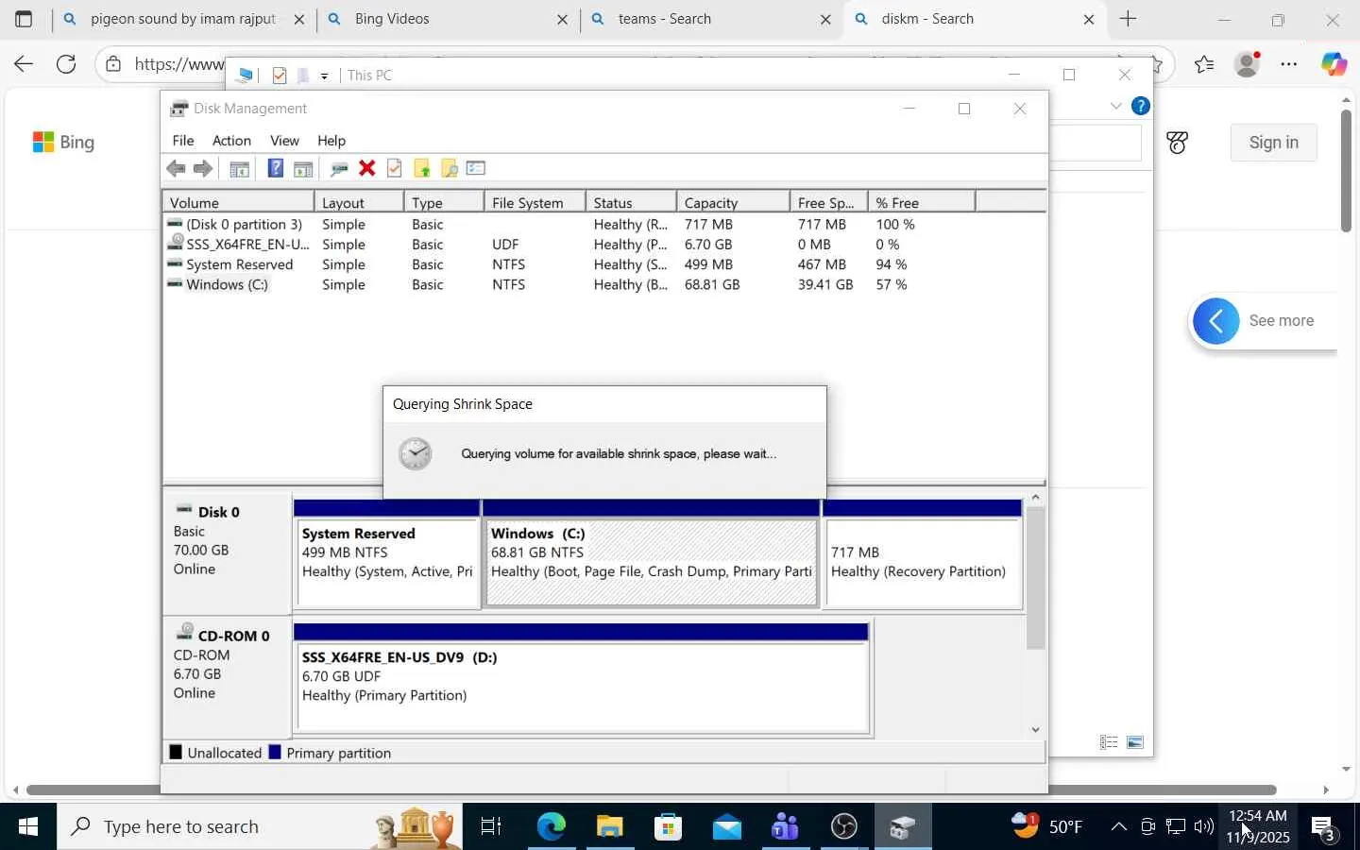This screenshot has height=850, width=1360.
Task: Click Show/Hide Console Tree toolbar icon
Action: click(x=240, y=168)
